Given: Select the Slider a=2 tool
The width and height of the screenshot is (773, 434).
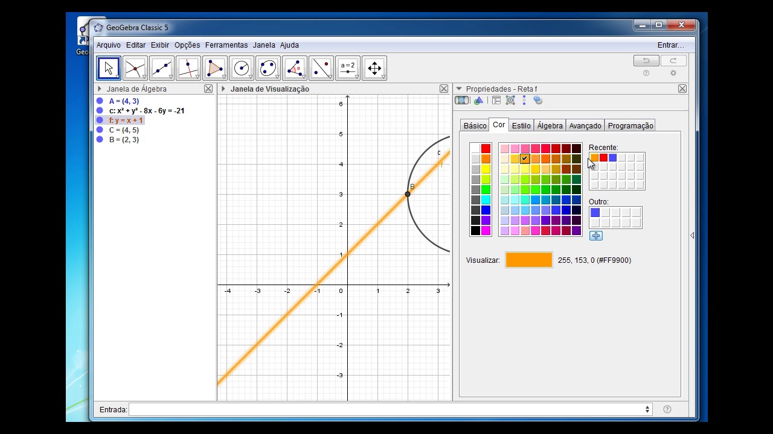Looking at the screenshot, I should coord(348,68).
